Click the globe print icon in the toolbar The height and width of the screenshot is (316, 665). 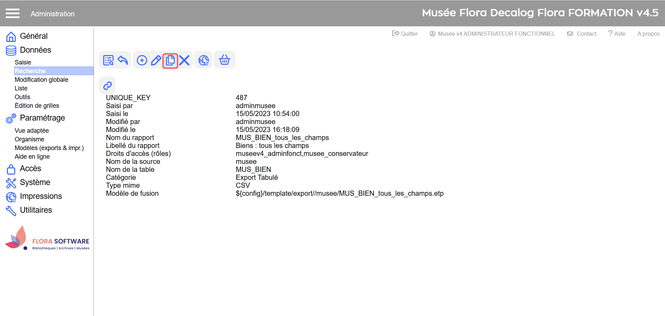point(204,60)
